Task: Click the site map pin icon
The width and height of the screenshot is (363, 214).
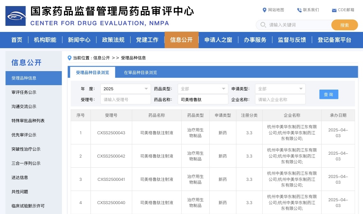Action: [264, 10]
